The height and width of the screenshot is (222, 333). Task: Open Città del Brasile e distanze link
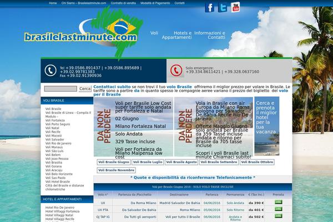point(64,188)
